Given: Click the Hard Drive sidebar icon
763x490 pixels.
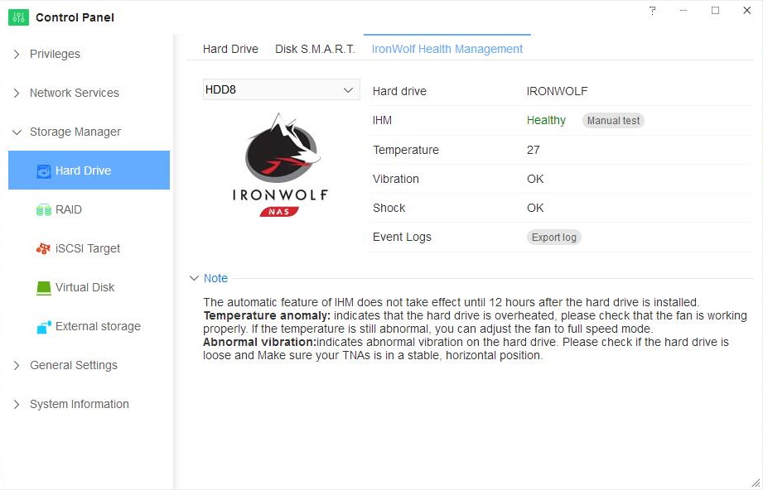Looking at the screenshot, I should point(44,171).
